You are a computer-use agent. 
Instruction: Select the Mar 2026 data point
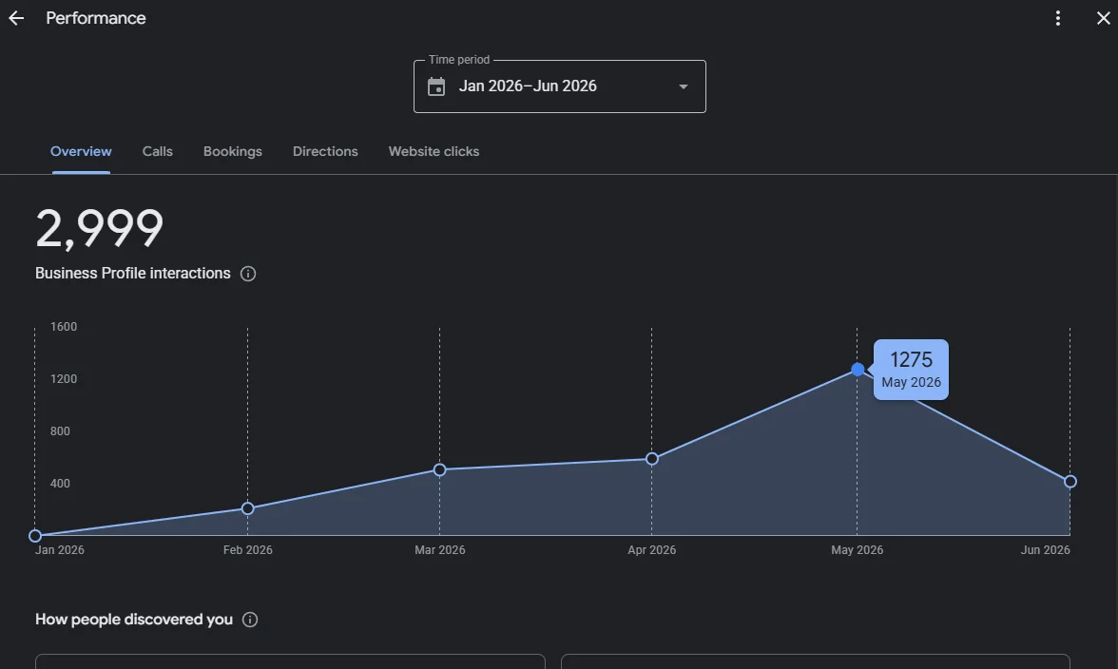tap(440, 470)
